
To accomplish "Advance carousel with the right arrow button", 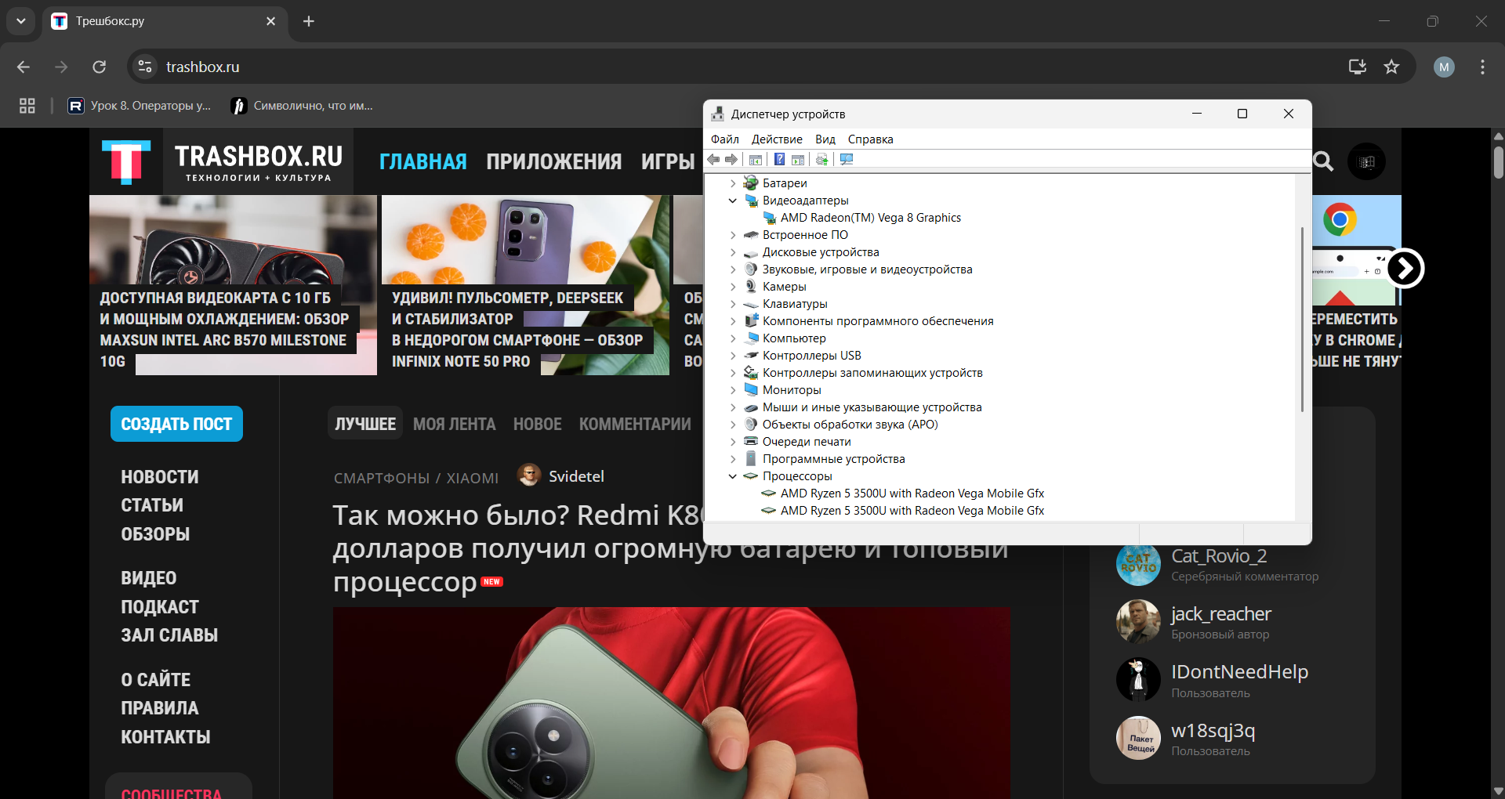I will (1405, 269).
